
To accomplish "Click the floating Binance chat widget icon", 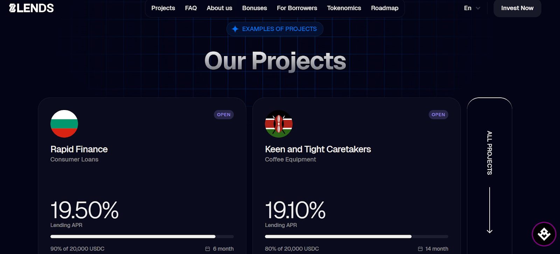I will pos(544,234).
